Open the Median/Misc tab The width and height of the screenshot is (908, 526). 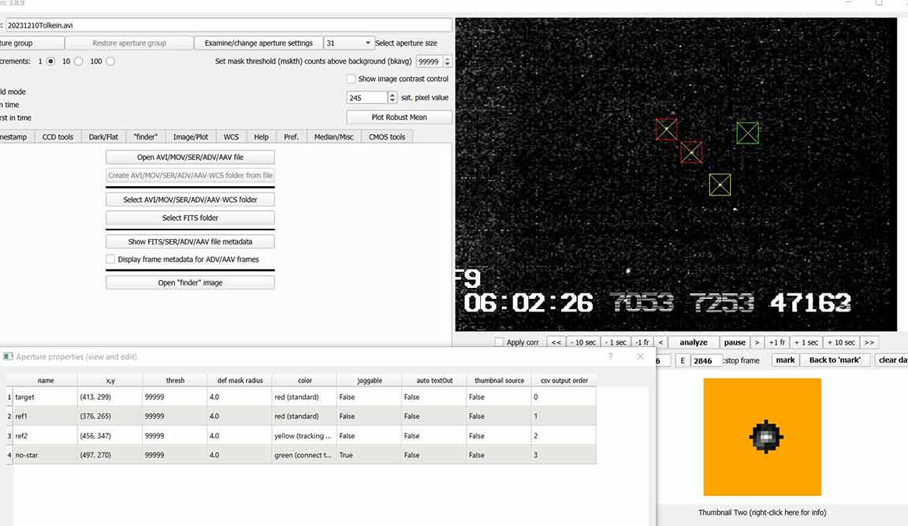[333, 136]
